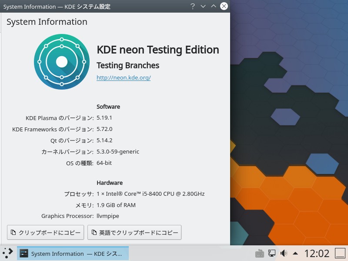Select kernel version 5.3.0-59-generic
Viewport: 348px width, 261px height.
point(118,151)
